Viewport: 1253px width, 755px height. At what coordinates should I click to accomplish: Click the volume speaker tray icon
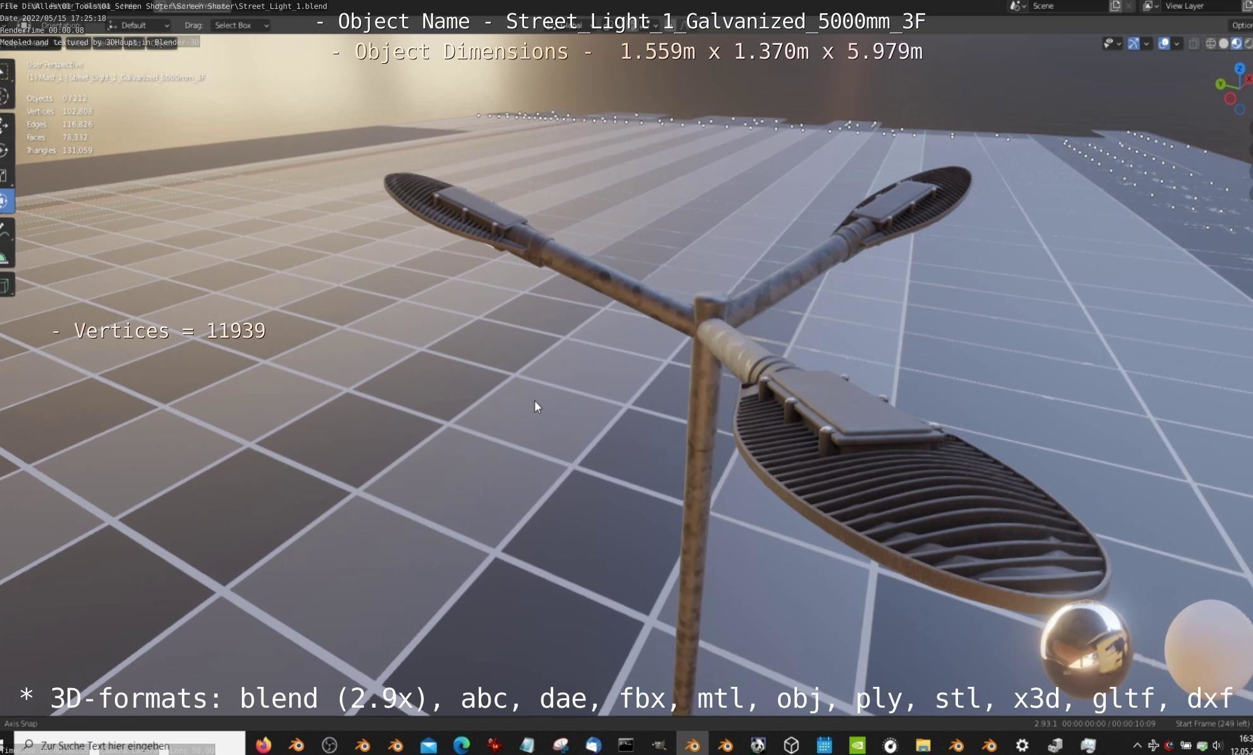tap(1218, 746)
